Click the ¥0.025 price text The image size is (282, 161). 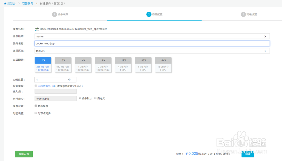(x=191, y=153)
